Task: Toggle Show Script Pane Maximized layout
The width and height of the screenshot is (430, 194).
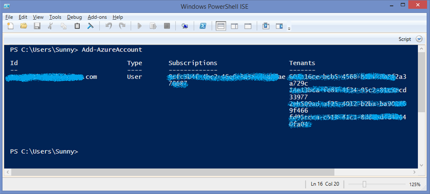Action: [248, 26]
